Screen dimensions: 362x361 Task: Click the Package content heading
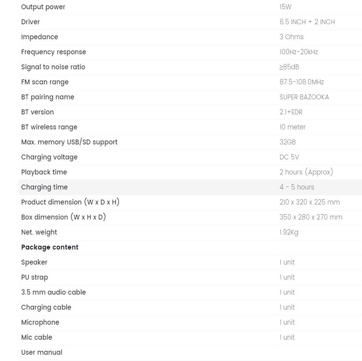pos(50,247)
